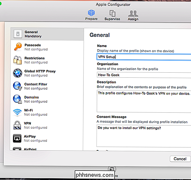Select the Wi-Fi signal icon
Screen dimensions: 191x180
[17, 112]
